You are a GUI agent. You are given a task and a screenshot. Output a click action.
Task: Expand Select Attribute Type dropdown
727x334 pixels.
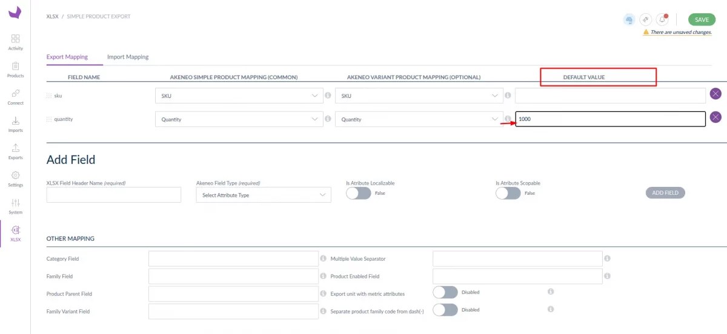263,195
